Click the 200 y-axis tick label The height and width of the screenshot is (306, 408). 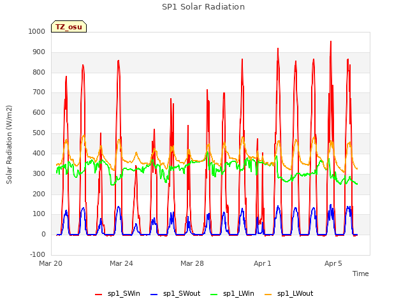(39, 194)
